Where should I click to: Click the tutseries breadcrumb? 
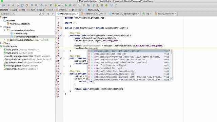pos(61,10)
